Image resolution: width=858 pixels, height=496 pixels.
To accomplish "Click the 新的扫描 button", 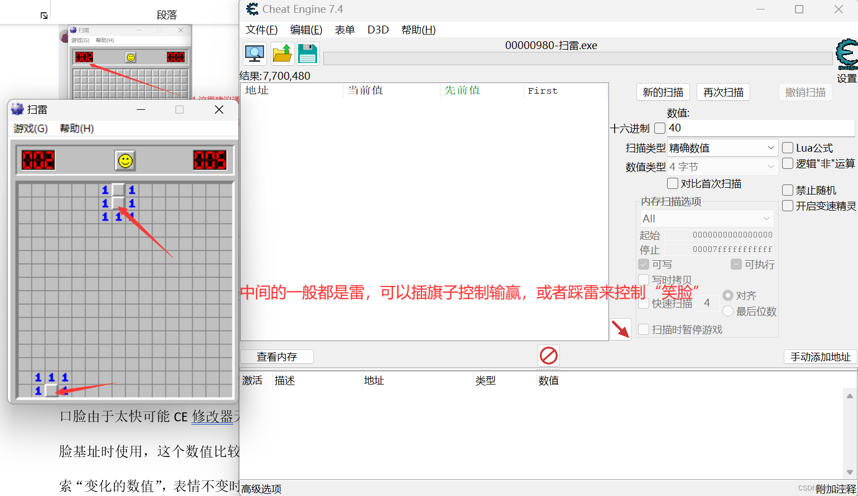I will click(x=663, y=93).
